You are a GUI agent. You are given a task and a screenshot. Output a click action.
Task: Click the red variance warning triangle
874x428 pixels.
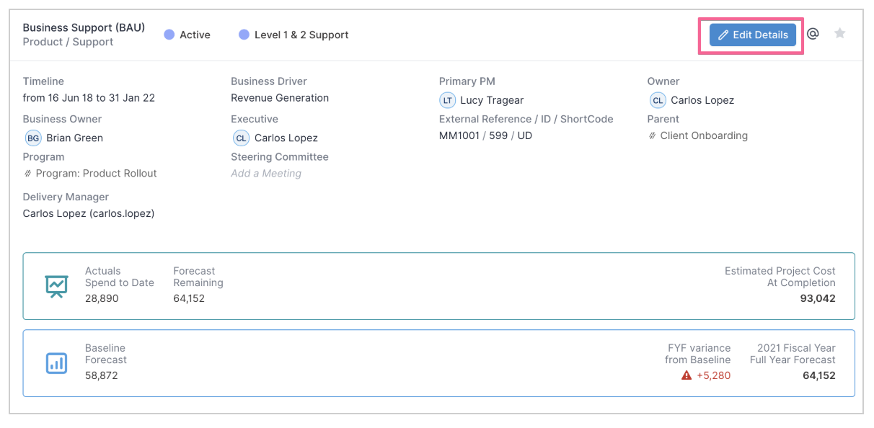pos(687,375)
